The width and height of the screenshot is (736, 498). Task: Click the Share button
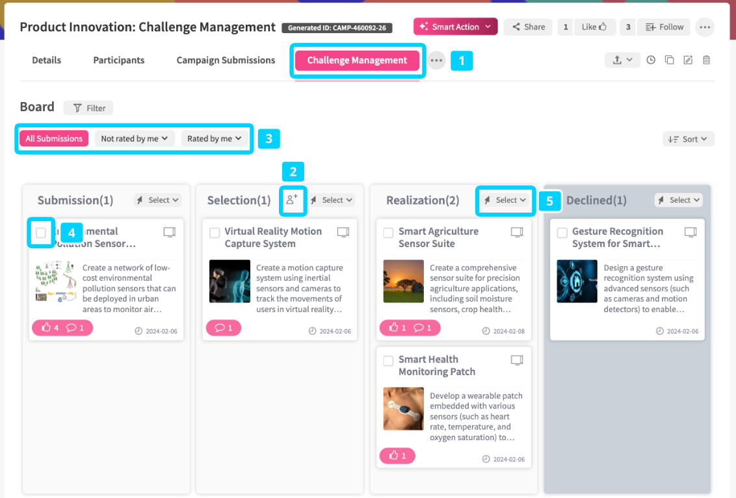point(528,27)
